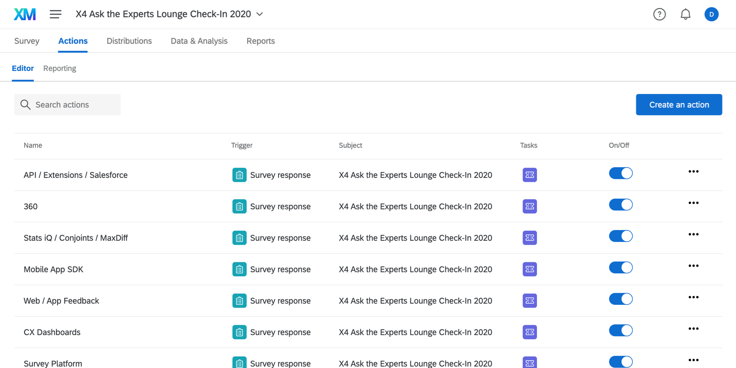The image size is (736, 368).
Task: Click the ticket task icon for 360
Action: (x=529, y=207)
